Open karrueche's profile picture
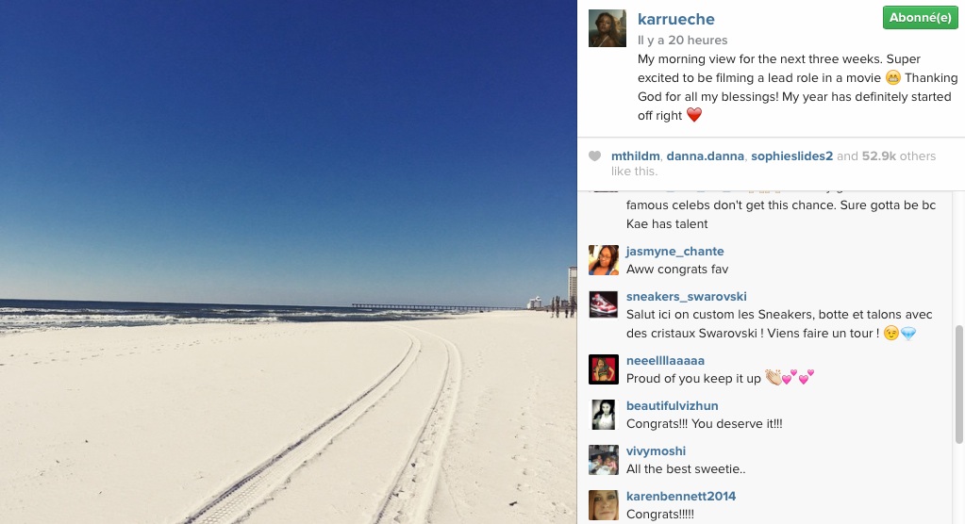 point(607,28)
